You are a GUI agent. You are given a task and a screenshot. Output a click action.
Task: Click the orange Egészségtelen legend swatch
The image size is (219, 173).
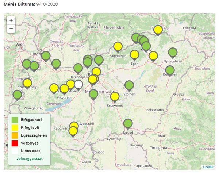15,135
